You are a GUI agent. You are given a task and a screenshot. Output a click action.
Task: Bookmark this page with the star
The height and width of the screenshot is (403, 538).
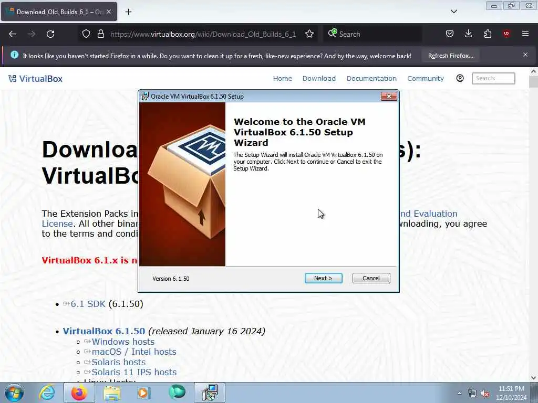(309, 34)
